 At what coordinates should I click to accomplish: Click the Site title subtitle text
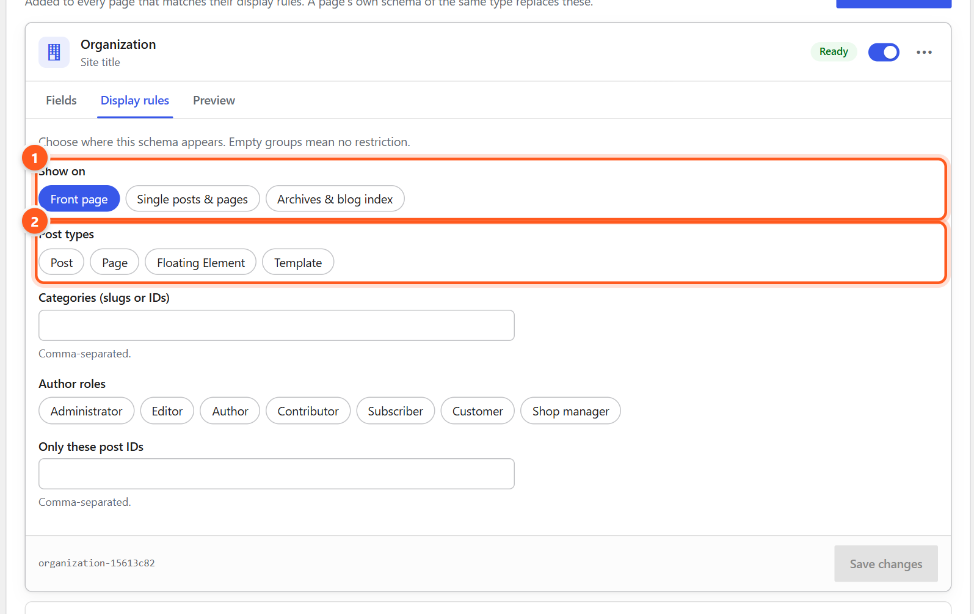coord(100,62)
